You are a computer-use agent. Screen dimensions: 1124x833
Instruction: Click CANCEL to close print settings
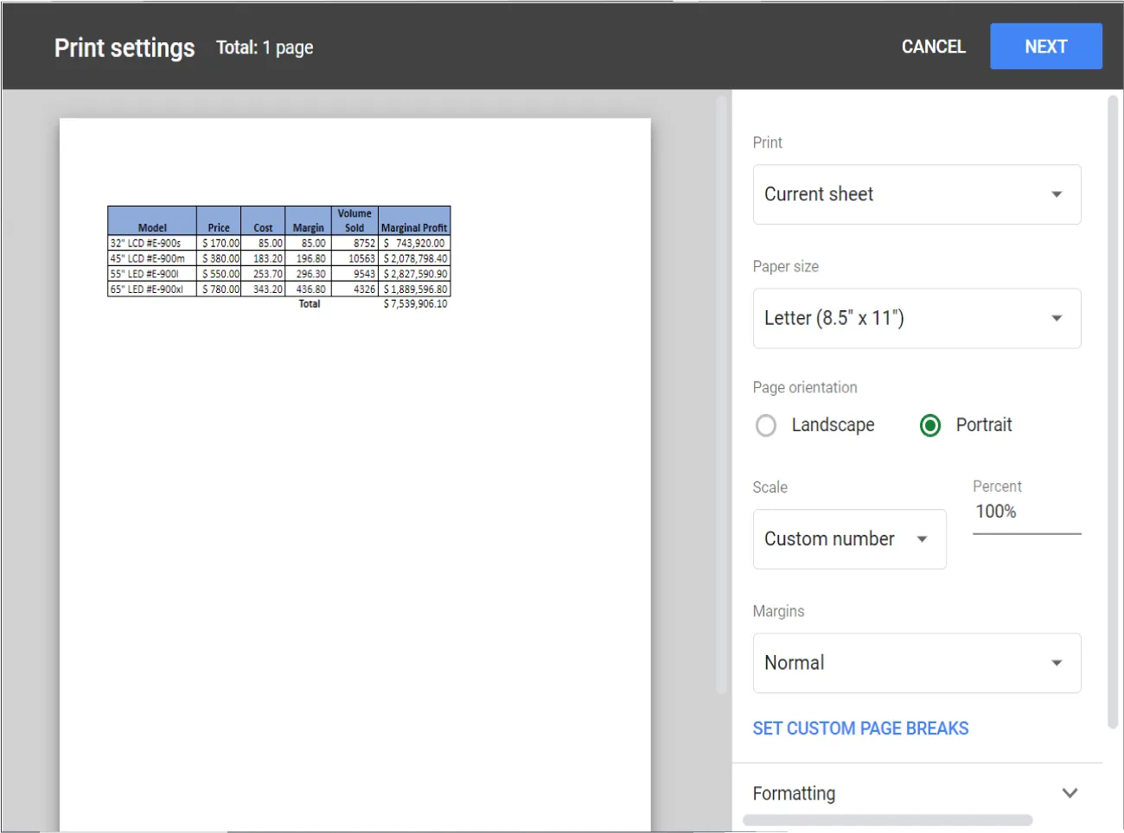(x=934, y=47)
